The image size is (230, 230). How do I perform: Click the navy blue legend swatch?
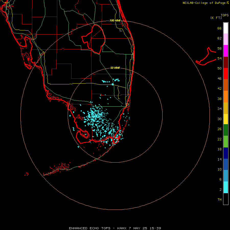tap(226, 153)
